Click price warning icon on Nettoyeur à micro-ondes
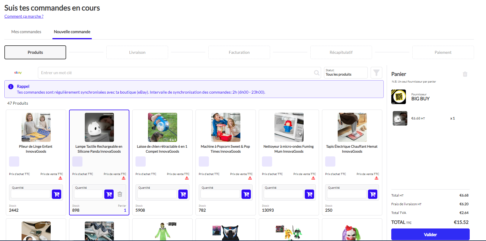The width and height of the screenshot is (486, 241). point(313,178)
